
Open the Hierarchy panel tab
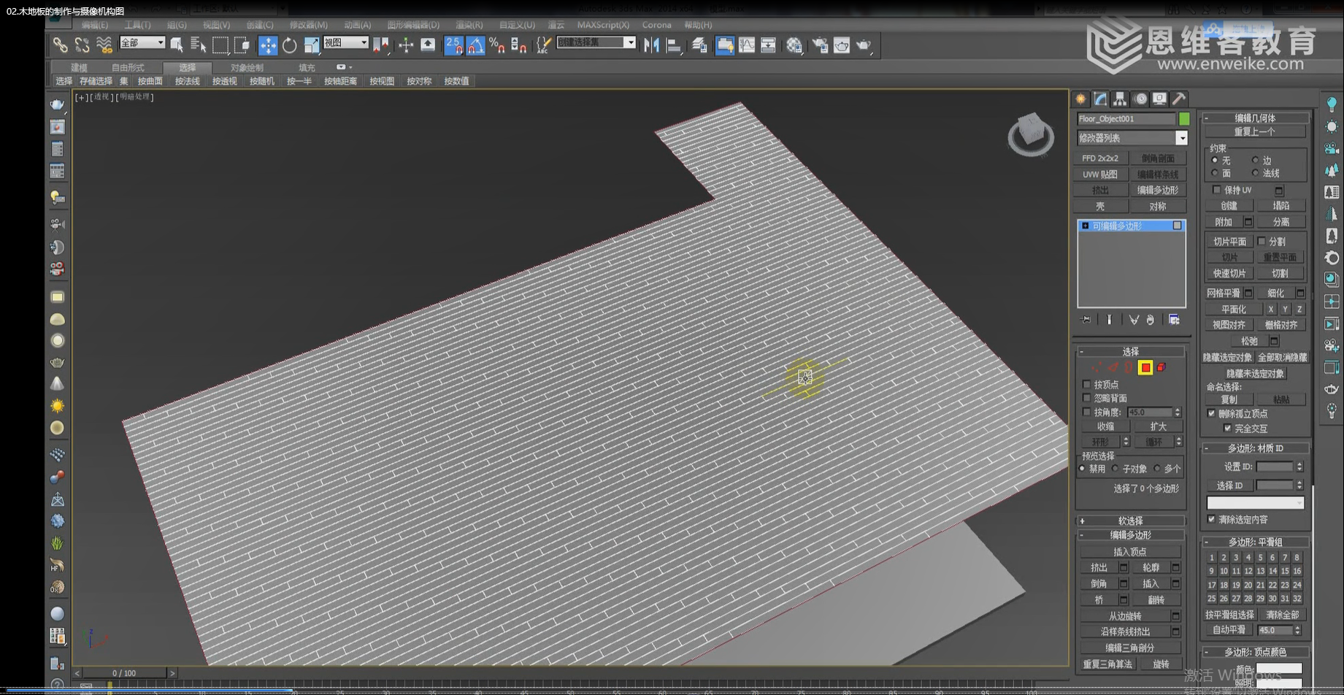(x=1120, y=99)
